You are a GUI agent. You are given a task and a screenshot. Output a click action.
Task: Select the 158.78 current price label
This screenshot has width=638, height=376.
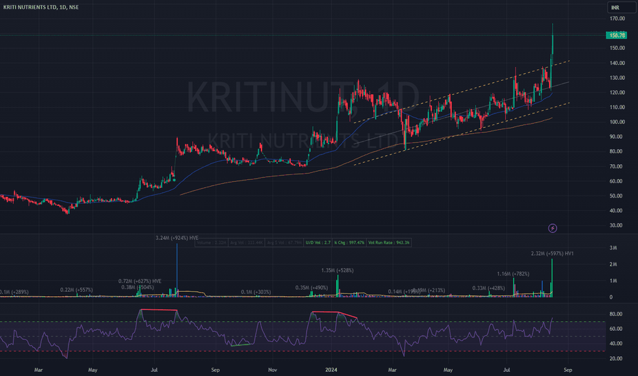point(616,36)
